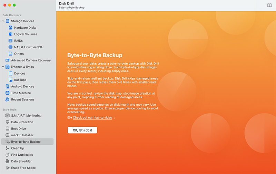The height and width of the screenshot is (174, 276).
Task: Click the Time Machine clock icon
Action: click(7, 93)
